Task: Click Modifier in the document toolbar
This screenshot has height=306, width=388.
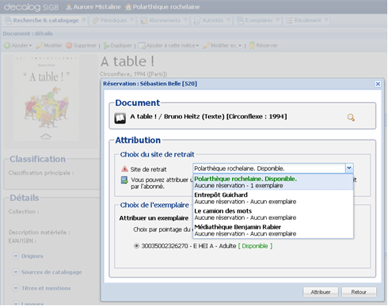Action: click(x=49, y=45)
